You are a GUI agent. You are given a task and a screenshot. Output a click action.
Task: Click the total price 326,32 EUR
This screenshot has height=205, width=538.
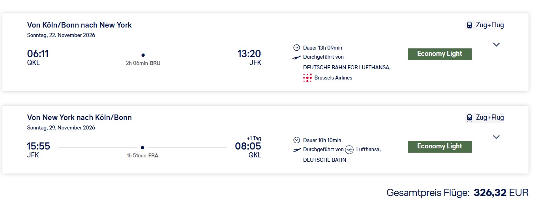coord(501,193)
